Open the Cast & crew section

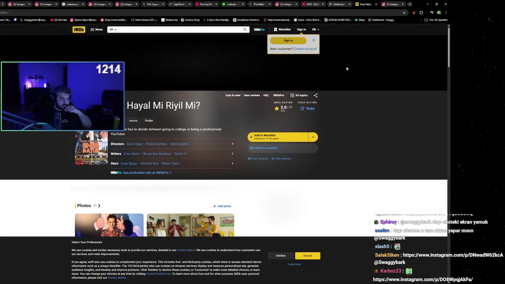coord(233,95)
